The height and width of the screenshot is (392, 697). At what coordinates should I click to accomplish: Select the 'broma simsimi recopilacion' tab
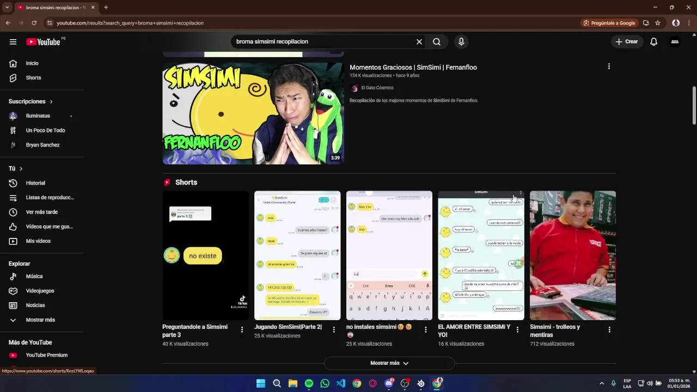click(55, 8)
